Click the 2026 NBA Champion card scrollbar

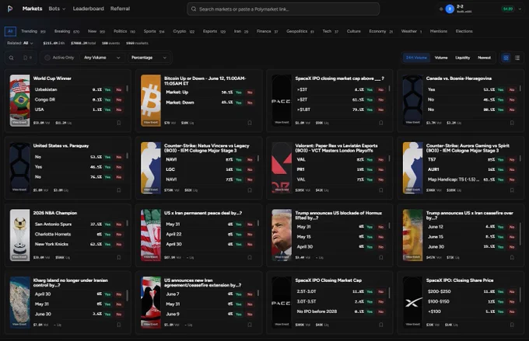[127, 223]
